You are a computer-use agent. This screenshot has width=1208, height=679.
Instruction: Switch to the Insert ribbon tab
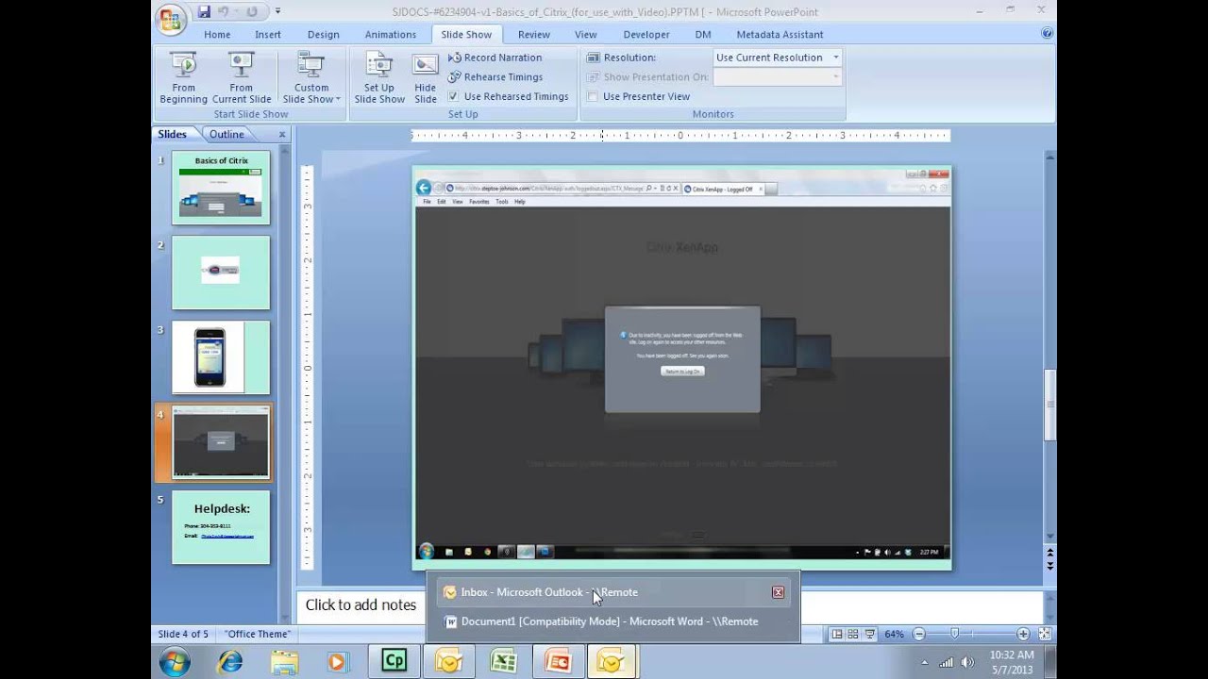268,35
